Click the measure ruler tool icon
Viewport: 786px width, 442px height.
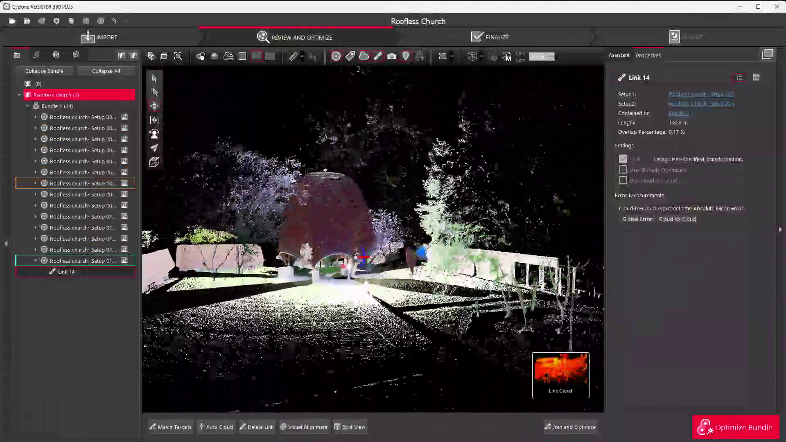point(293,56)
